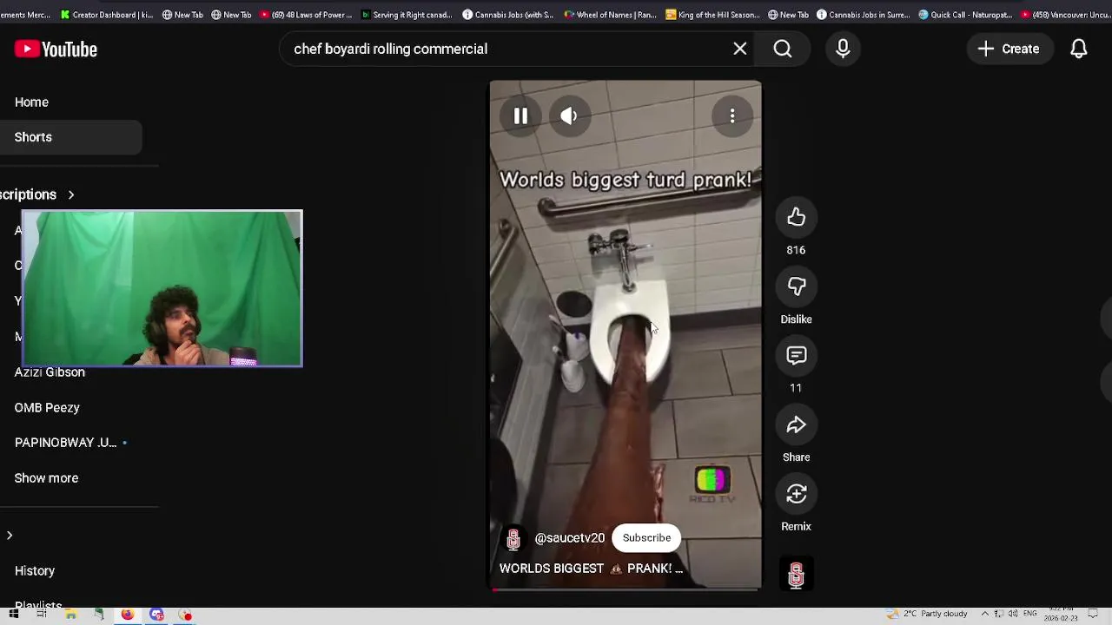Clear the search query with the X
The image size is (1112, 625).
[740, 49]
